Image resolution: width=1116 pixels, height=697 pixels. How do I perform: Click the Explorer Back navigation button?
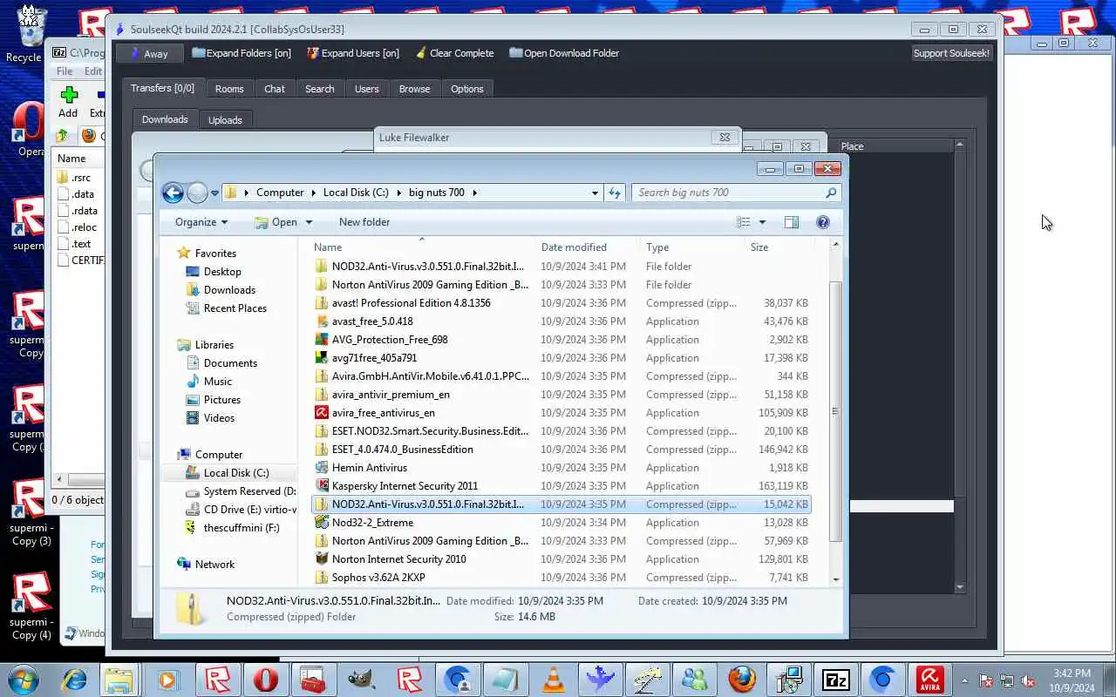tap(173, 193)
